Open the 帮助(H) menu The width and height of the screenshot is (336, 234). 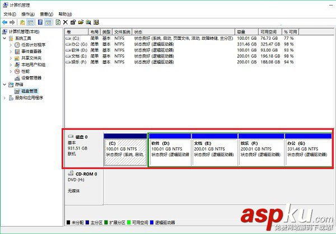pyautogui.click(x=65, y=14)
